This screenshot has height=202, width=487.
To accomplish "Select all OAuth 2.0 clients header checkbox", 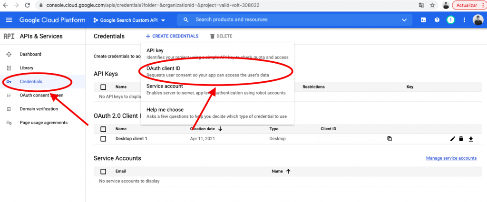I will [103, 129].
